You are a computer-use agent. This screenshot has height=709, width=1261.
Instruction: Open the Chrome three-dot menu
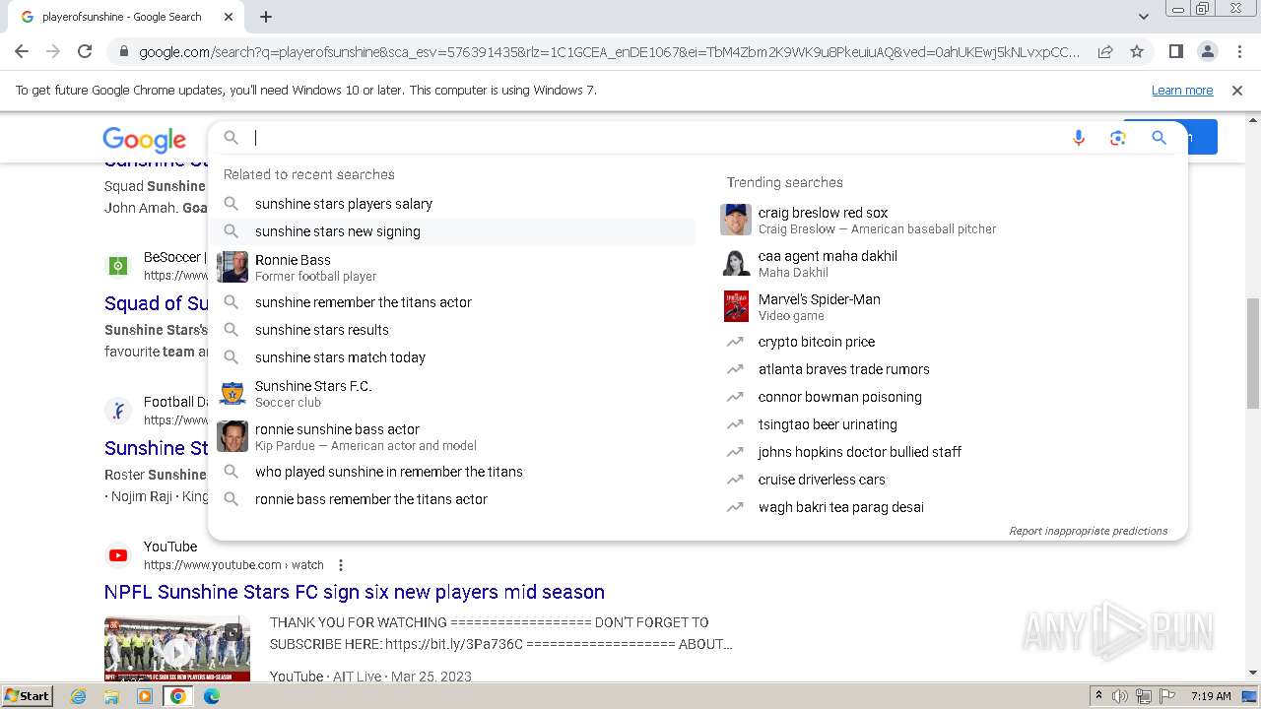[1238, 51]
